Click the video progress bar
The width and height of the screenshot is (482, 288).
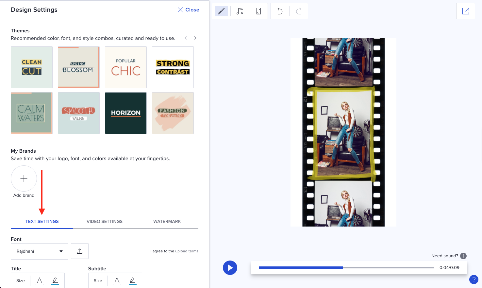point(346,268)
